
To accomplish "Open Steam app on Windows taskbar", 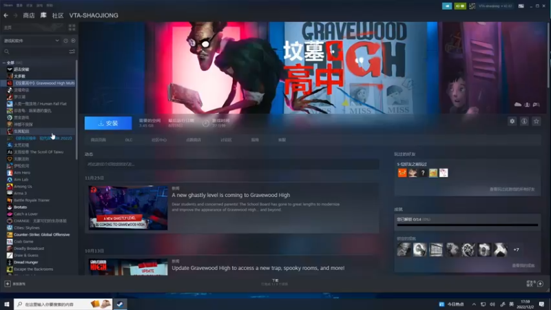I will point(120,304).
